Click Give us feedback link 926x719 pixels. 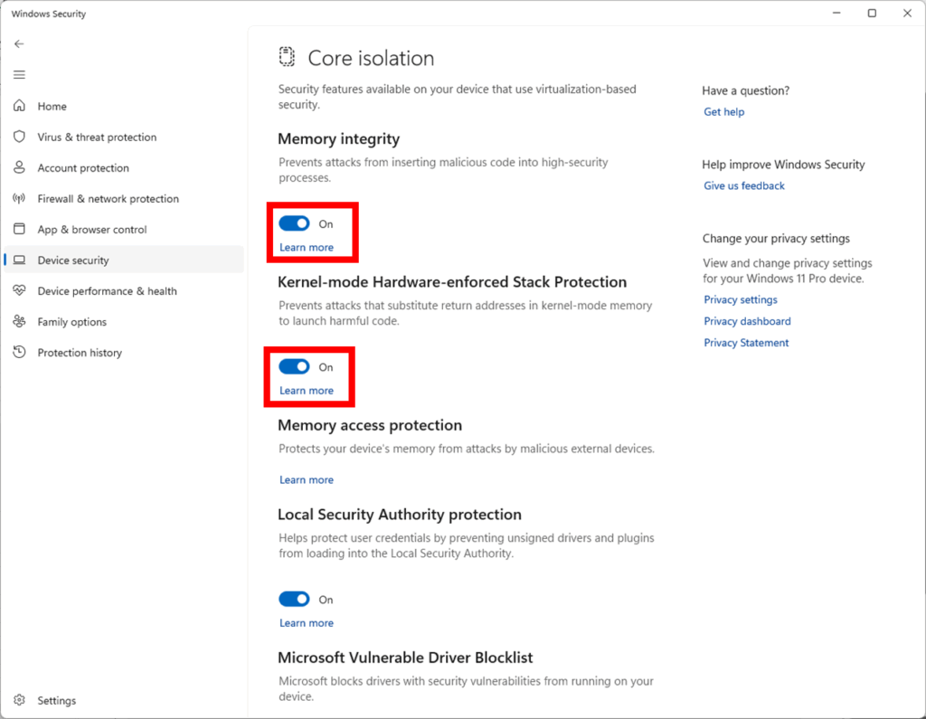coord(744,185)
